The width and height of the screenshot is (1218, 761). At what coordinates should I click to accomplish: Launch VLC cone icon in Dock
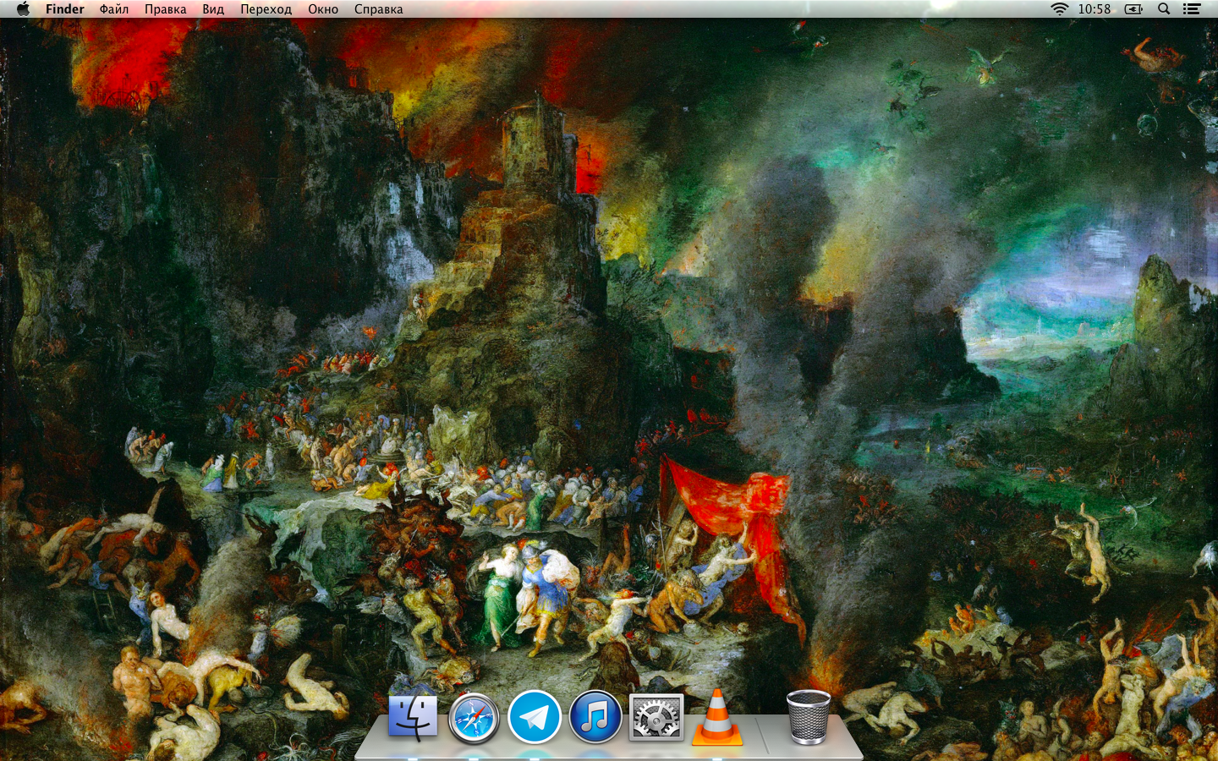pyautogui.click(x=717, y=717)
